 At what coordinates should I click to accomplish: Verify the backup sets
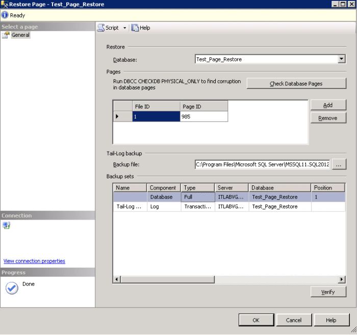point(328,292)
